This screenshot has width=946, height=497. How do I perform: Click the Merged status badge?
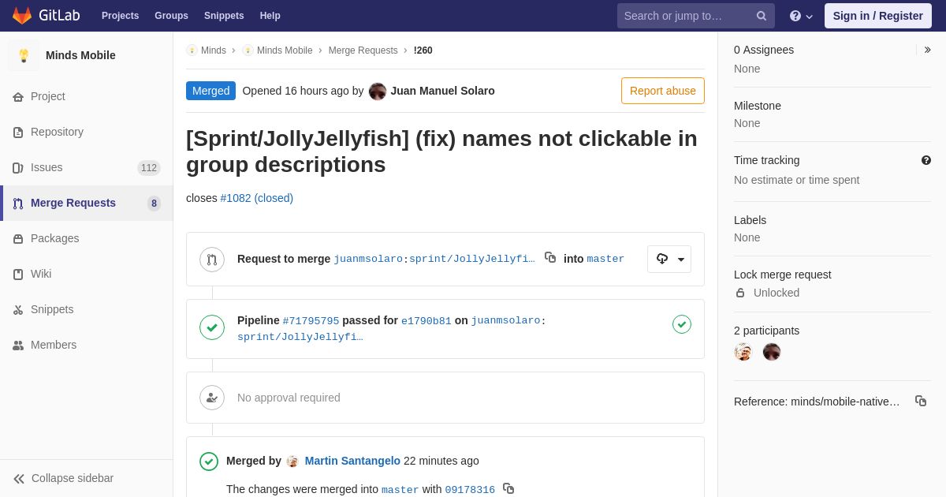pos(210,91)
